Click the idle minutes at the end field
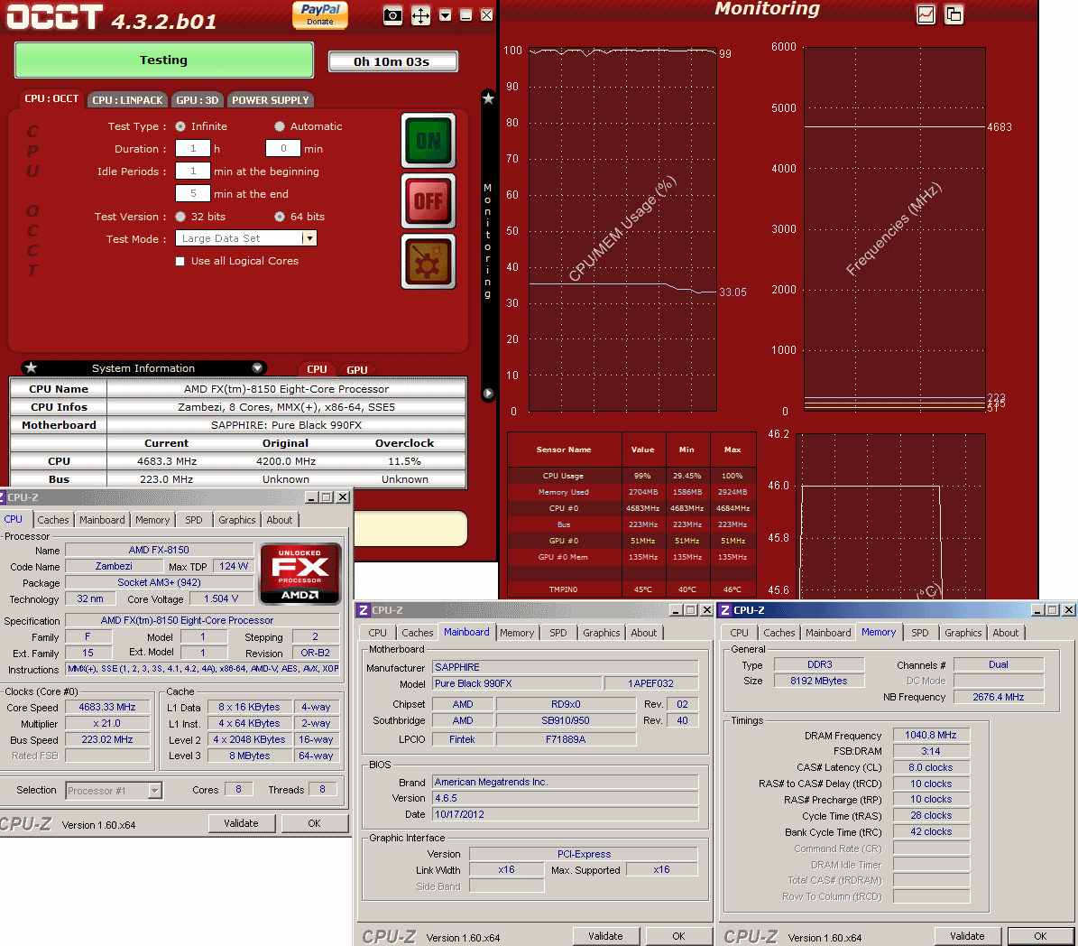The width and height of the screenshot is (1078, 946). coord(192,194)
